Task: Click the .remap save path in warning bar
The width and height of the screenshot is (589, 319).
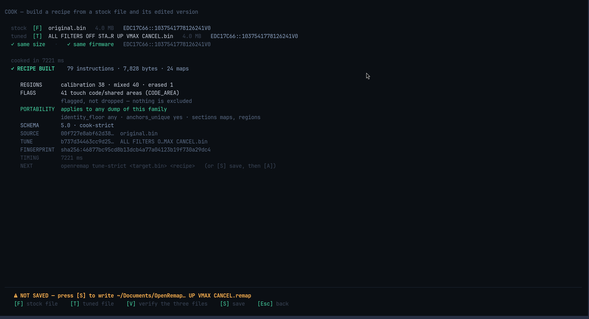Action: [184, 296]
